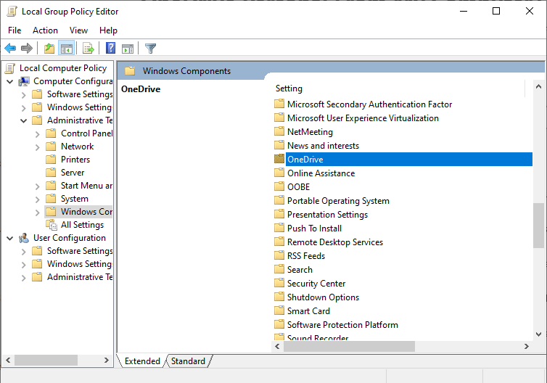Expand the Start Menu tree node
Viewport: 547px width, 383px height.
37,186
